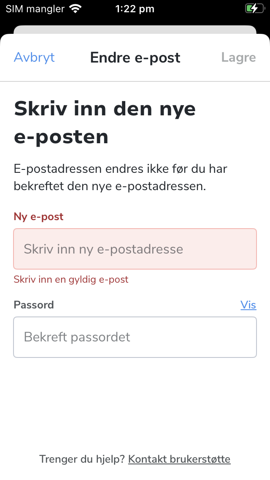Tap the Passord label above the password field
The image size is (270, 480).
point(33,305)
